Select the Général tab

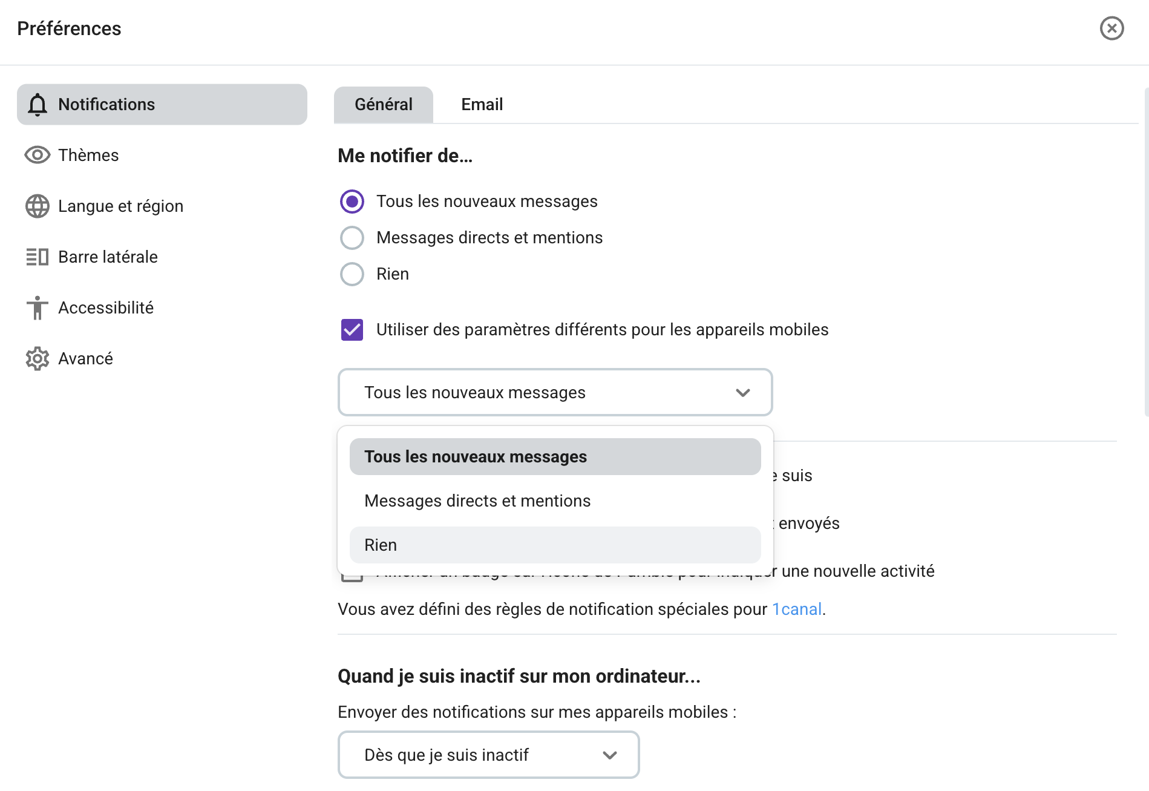point(382,104)
